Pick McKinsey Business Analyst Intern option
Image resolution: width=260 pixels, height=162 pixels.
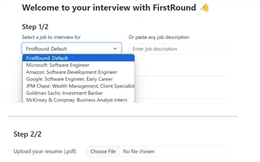point(79,100)
